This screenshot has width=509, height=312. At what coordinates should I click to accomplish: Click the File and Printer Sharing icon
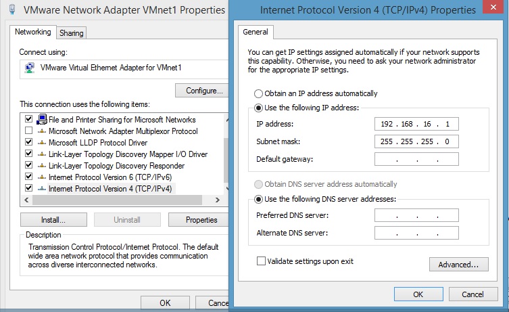(x=42, y=120)
